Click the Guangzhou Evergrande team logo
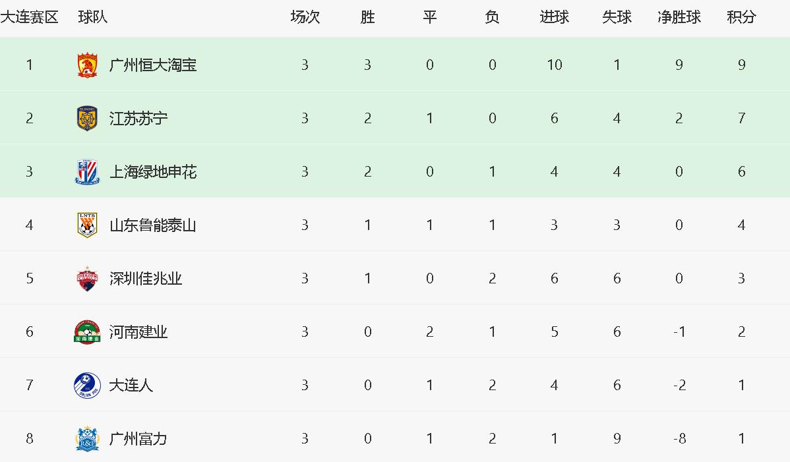 coord(87,65)
